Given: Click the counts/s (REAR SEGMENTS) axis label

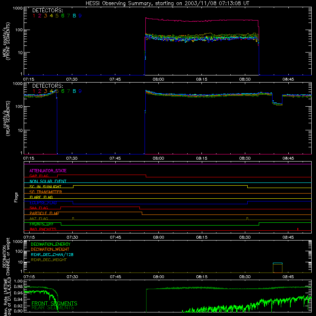Looking at the screenshot, I should (x=6, y=118).
